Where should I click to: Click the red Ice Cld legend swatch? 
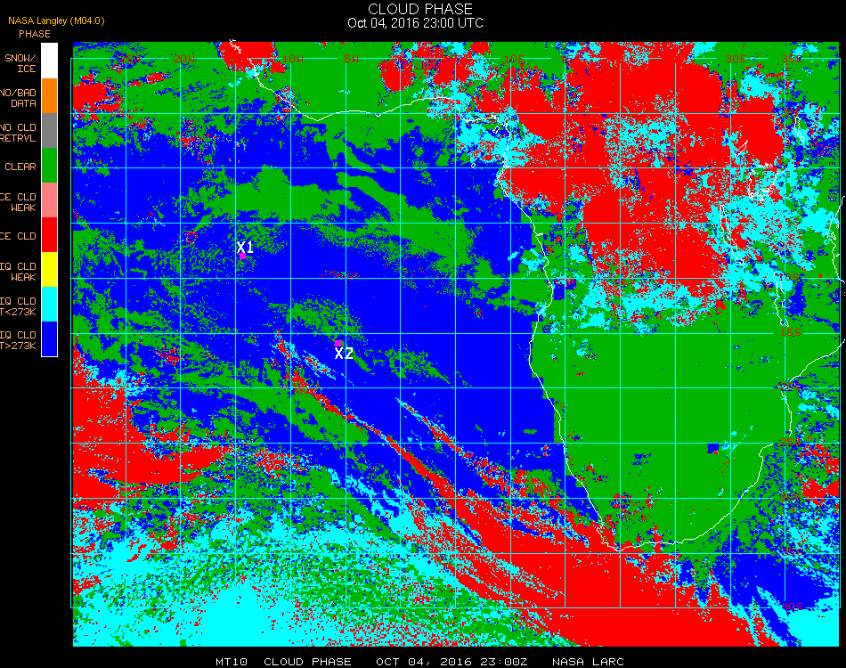49,235
